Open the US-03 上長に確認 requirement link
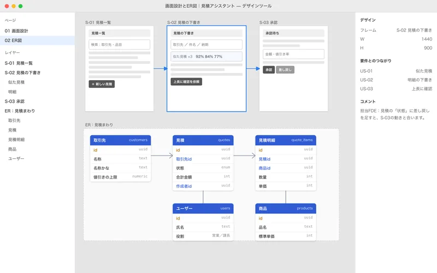This screenshot has width=437, height=273. [x=396, y=89]
